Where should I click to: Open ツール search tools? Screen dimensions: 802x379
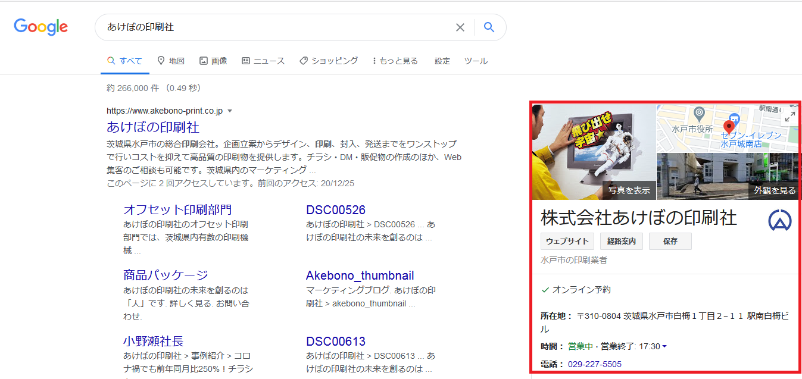(476, 61)
